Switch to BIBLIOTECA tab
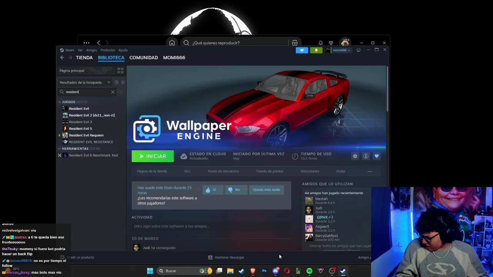This screenshot has width=493, height=277. pyautogui.click(x=111, y=57)
